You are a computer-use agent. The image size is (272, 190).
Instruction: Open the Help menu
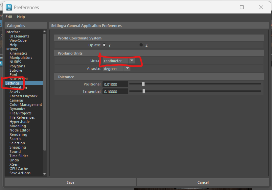[x=21, y=17]
